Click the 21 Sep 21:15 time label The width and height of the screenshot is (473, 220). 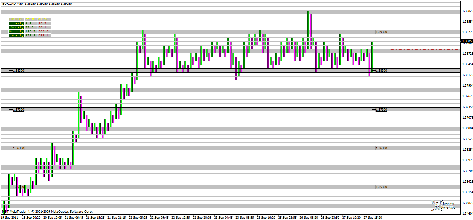117,218
